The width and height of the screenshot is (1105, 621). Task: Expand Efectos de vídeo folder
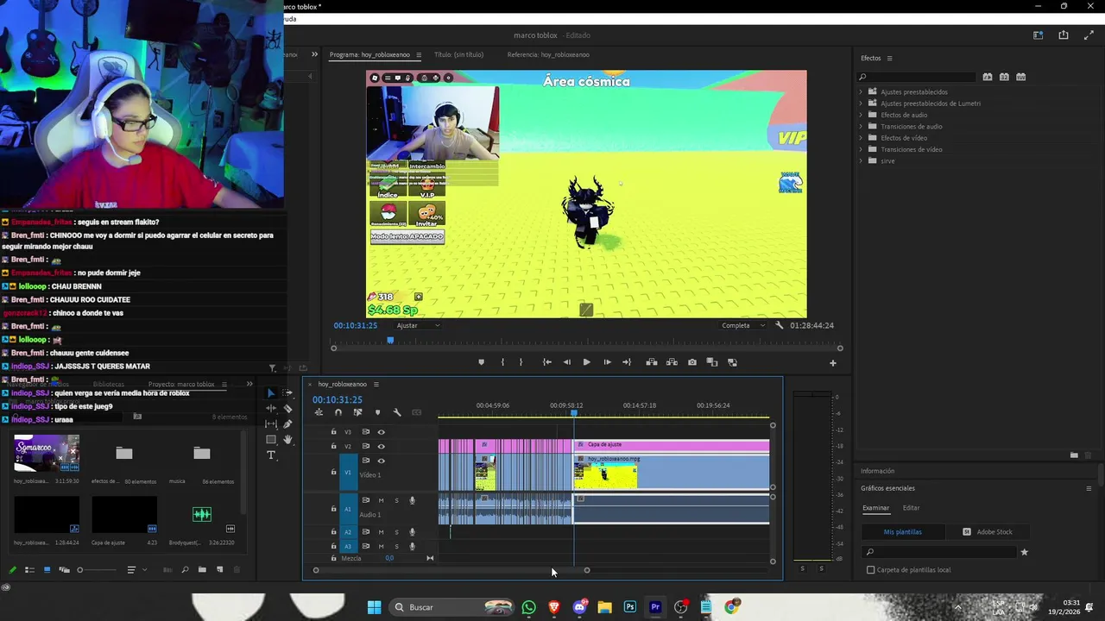click(861, 138)
